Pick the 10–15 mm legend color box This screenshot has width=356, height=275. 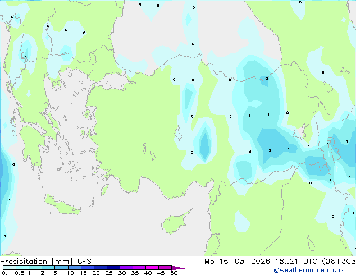[x=74, y=268]
